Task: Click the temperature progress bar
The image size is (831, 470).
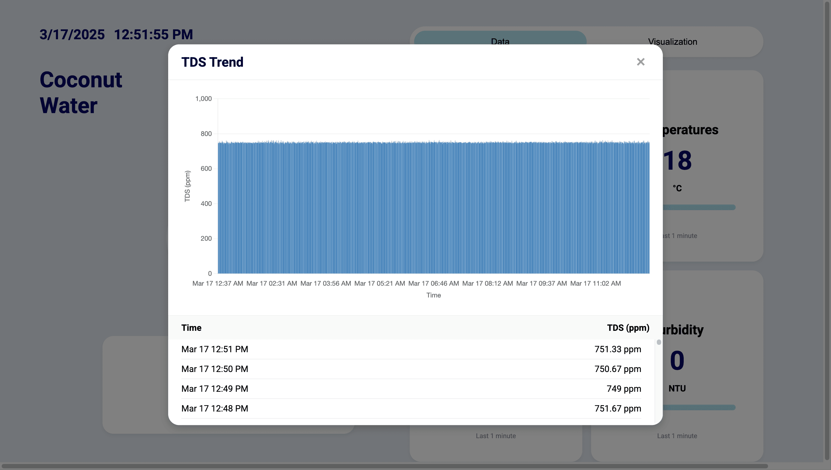Action: click(699, 207)
